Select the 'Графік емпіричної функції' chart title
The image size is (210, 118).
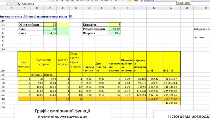pyautogui.click(x=63, y=114)
